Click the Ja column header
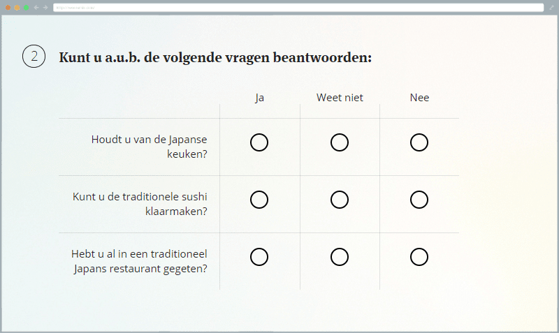The width and height of the screenshot is (559, 333). pos(259,98)
